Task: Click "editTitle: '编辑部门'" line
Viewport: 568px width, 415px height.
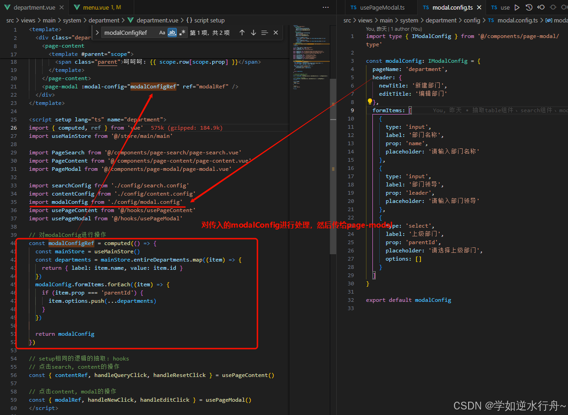Action: 413,94
